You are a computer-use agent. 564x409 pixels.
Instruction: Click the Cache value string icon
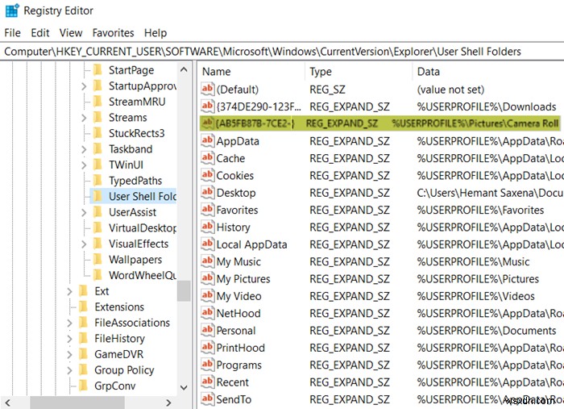[x=208, y=157]
